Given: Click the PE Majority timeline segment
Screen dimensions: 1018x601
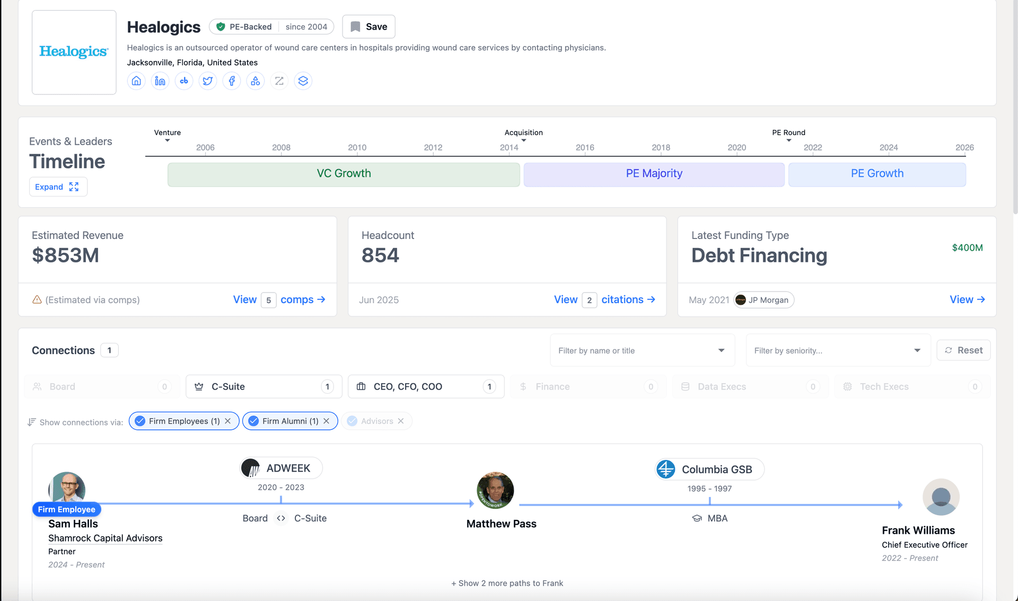Looking at the screenshot, I should tap(654, 173).
